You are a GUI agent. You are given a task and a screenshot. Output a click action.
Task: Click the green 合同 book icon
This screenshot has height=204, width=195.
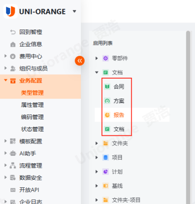coord(107,87)
